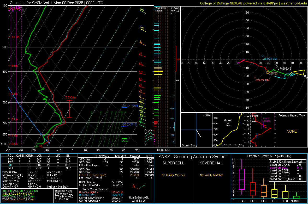Click the TEI = 42 value

(x=52, y=175)
